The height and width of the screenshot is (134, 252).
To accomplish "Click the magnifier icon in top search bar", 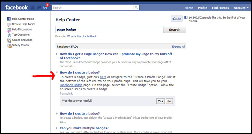I will coord(136,8).
